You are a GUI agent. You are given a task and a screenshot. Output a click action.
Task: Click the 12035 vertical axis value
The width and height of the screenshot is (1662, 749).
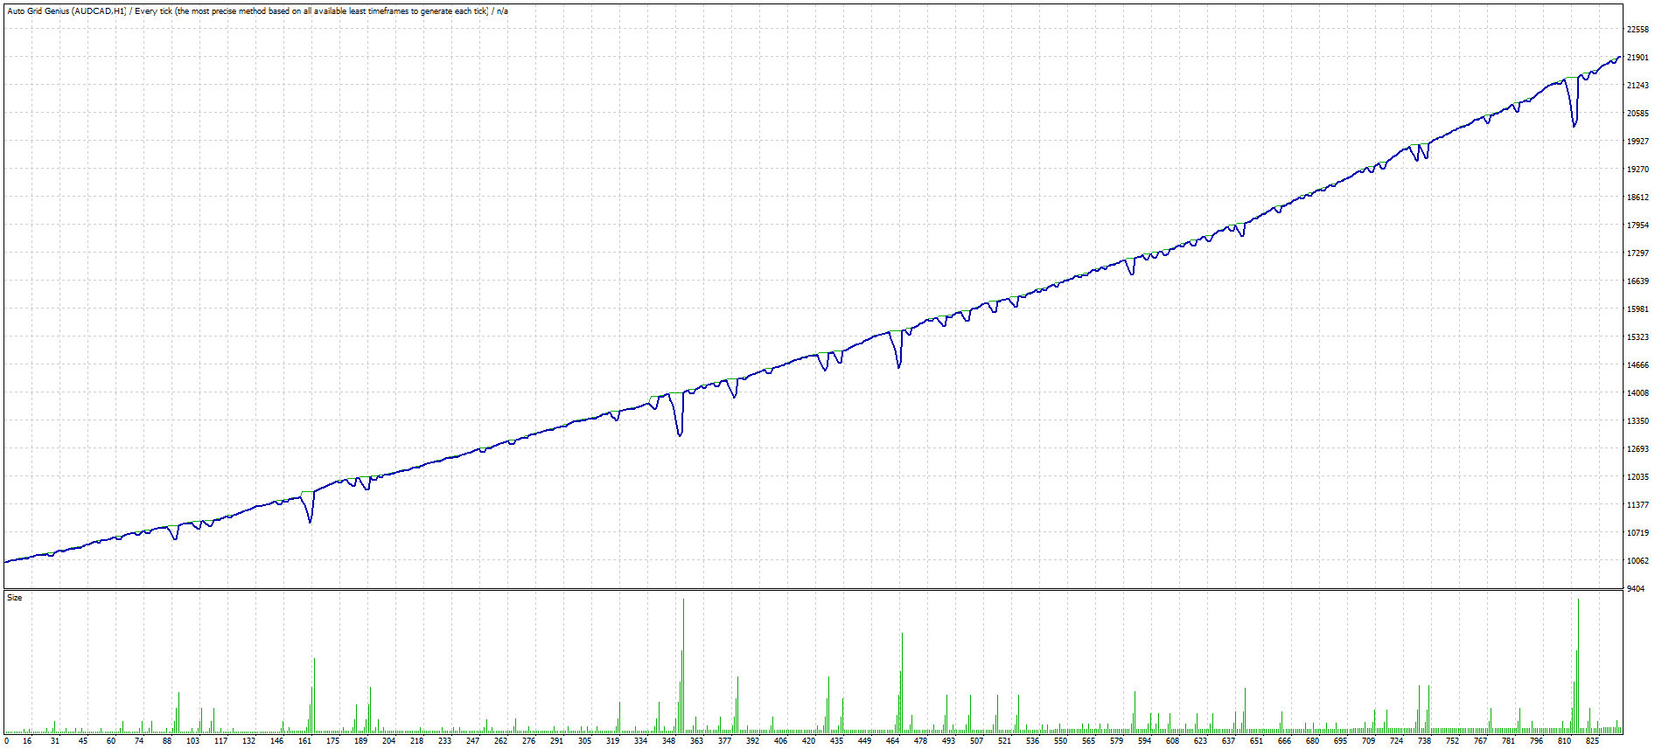click(1638, 477)
